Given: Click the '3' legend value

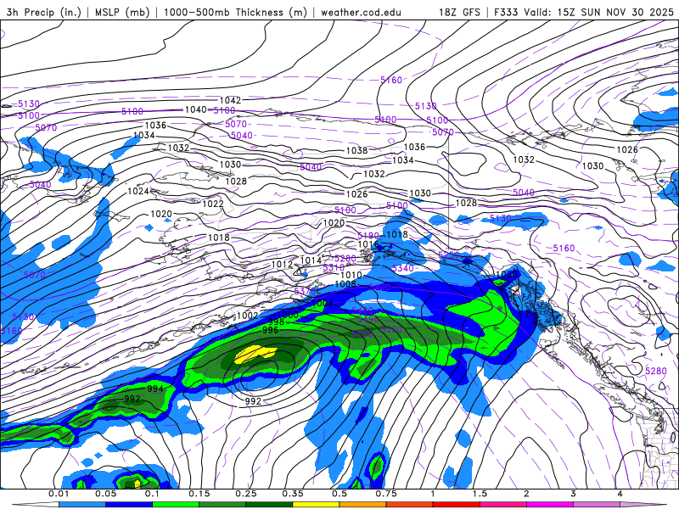Looking at the screenshot, I should [574, 494].
